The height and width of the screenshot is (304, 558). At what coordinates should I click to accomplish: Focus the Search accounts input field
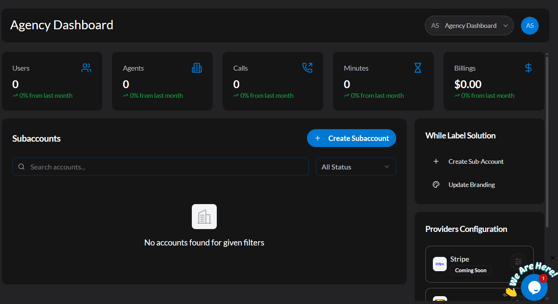coord(160,167)
